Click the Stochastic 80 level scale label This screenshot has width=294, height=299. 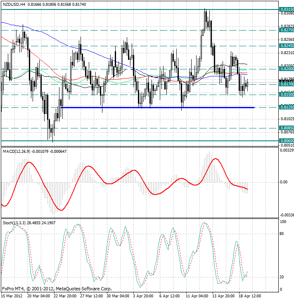pyautogui.click(x=283, y=234)
